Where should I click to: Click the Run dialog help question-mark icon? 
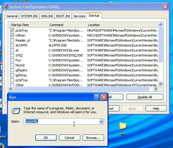[x=97, y=97]
